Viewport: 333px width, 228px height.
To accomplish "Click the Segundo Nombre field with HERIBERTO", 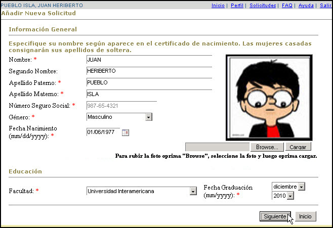I will [149, 71].
